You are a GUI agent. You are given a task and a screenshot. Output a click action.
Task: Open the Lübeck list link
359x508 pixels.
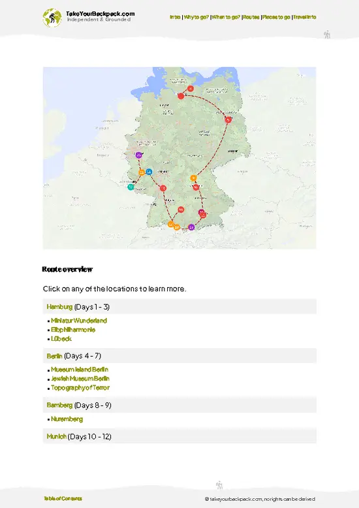[x=61, y=339]
